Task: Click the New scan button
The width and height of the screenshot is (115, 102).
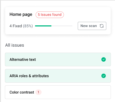Action: (92, 26)
